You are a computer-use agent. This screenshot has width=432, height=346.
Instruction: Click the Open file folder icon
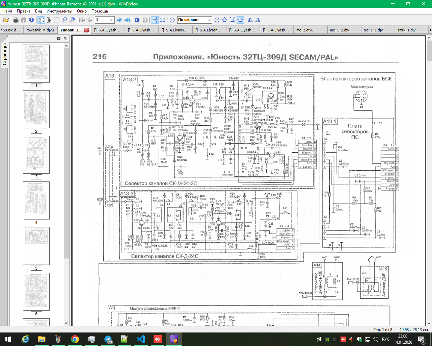coord(6,20)
